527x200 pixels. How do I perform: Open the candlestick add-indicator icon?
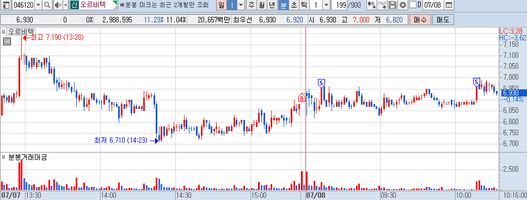point(371,5)
